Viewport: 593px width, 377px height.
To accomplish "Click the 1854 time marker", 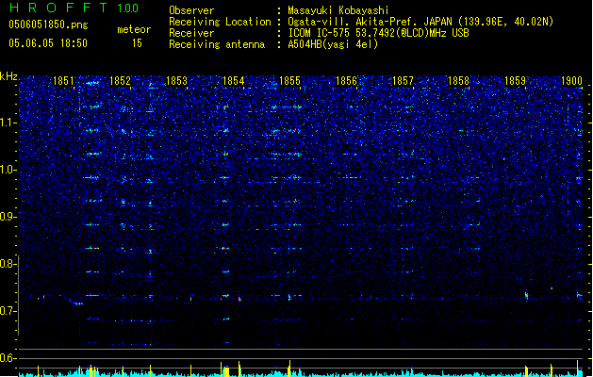I will coord(234,81).
